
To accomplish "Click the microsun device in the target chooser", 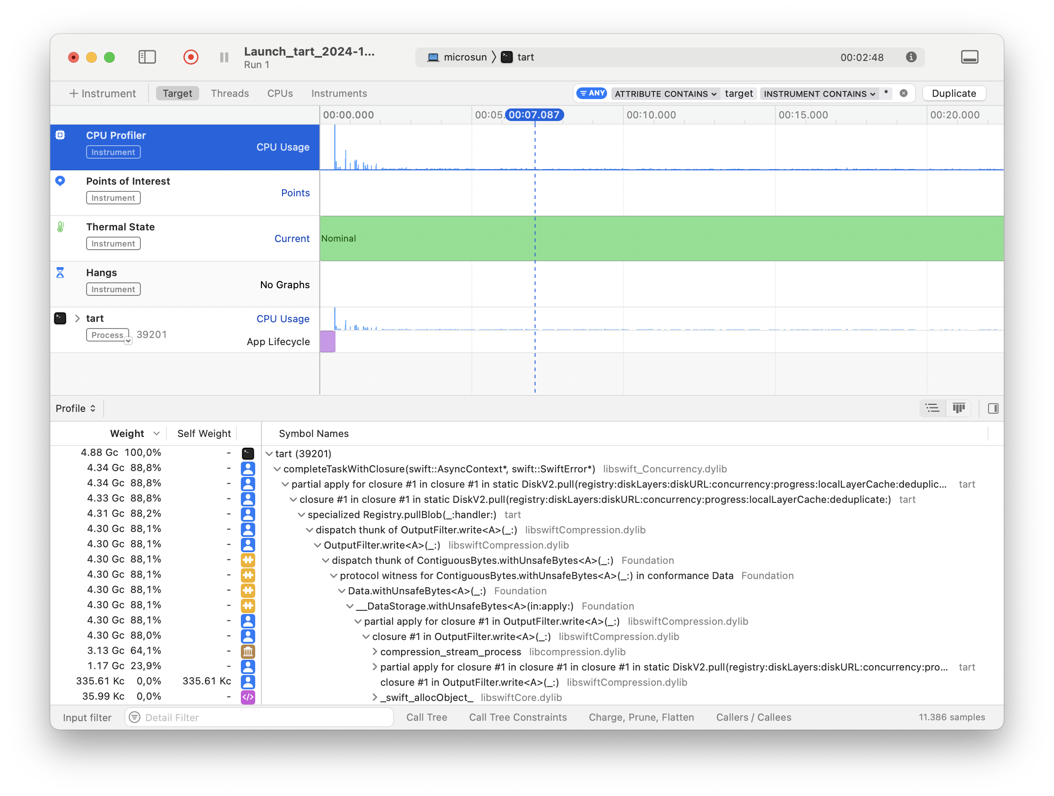I will pos(457,57).
